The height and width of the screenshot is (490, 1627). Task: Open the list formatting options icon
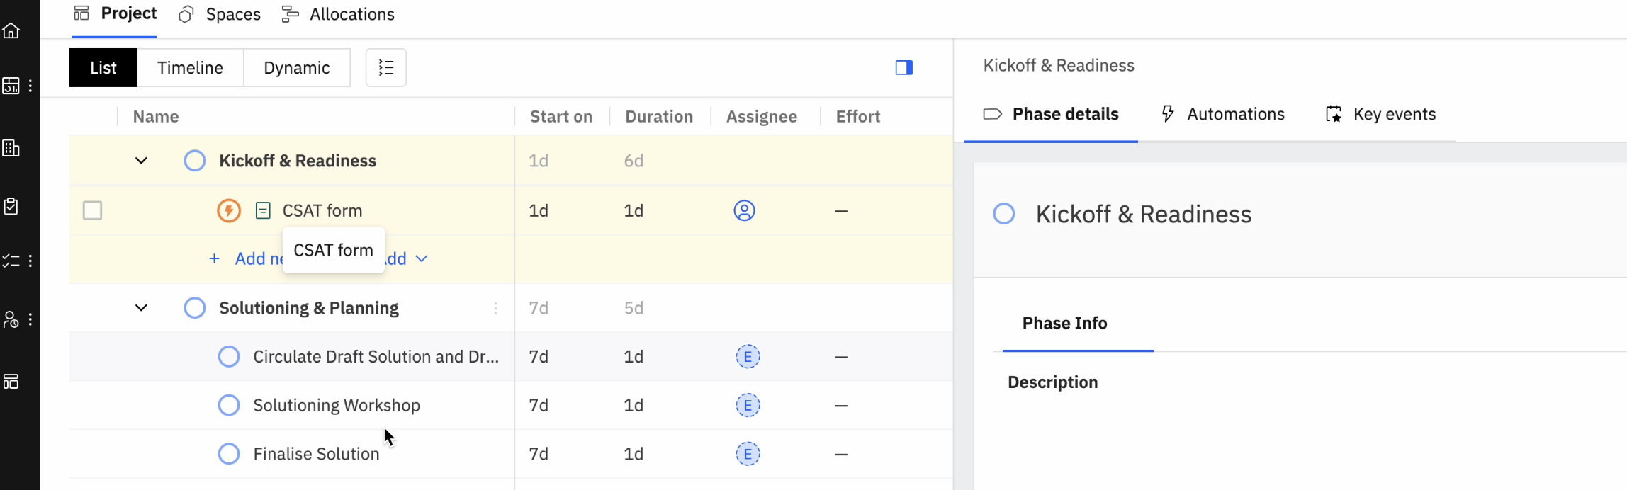(x=385, y=68)
